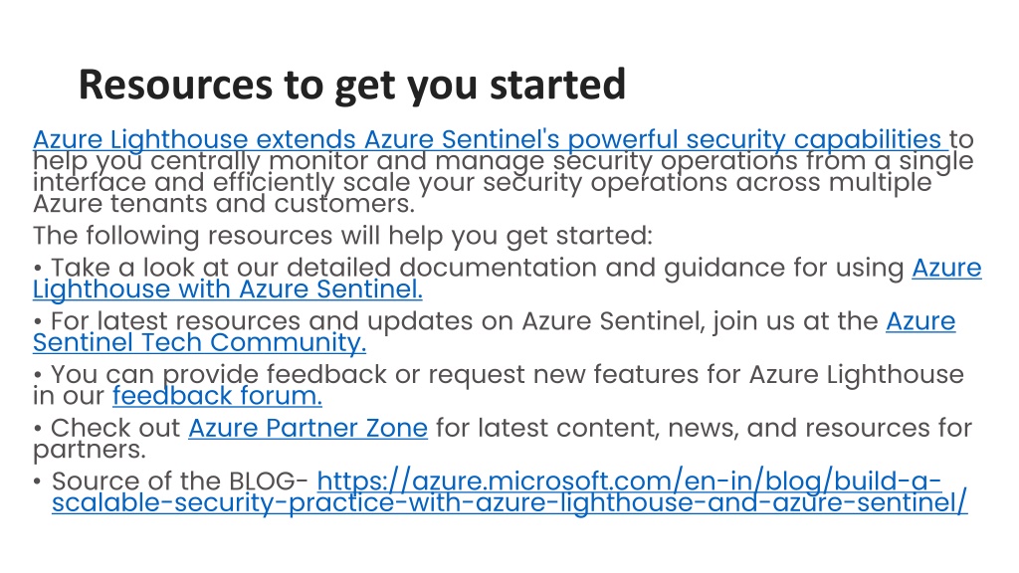The width and height of the screenshot is (1019, 573).
Task: Click the word 'partners.' under the Partner Zone bullet
Action: (90, 450)
